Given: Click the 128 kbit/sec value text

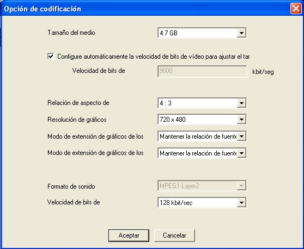Looking at the screenshot, I should click(x=176, y=203).
